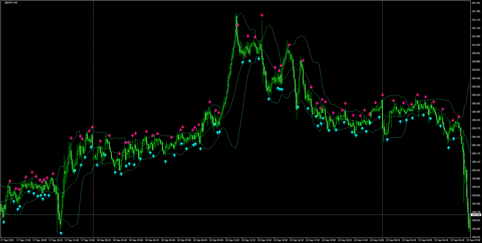Click the 19 Sep 03:00 time label

tap(425, 240)
